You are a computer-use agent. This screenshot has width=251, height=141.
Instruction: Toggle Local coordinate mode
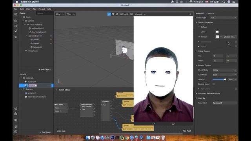pos(124,14)
